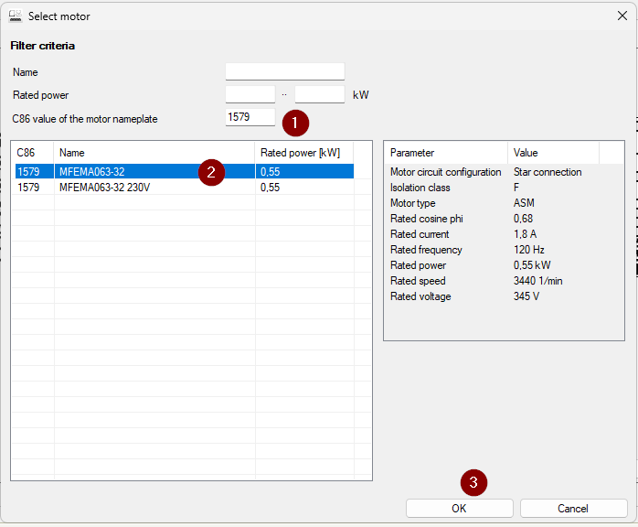Click the Rated cosine phi parameter

pos(427,219)
